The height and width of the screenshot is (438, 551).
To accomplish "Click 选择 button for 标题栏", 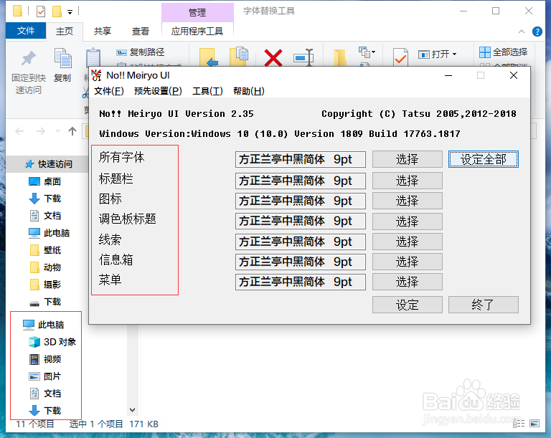I will pyautogui.click(x=408, y=181).
